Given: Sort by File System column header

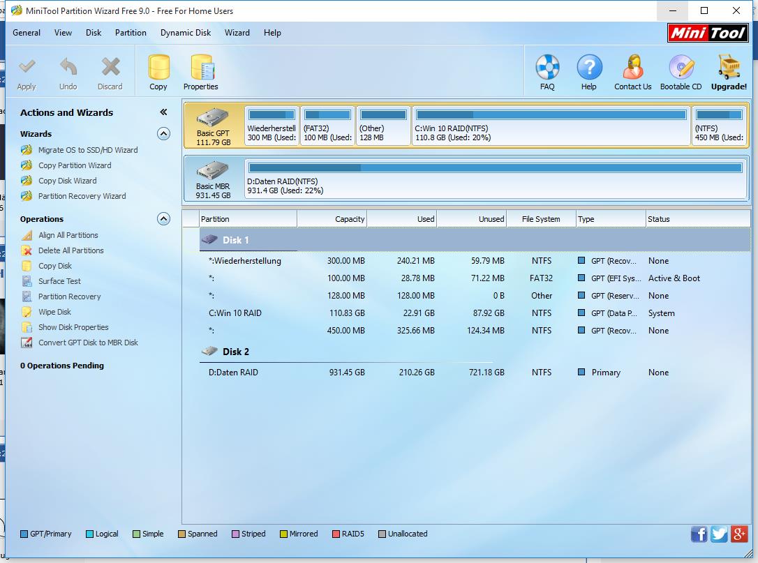Looking at the screenshot, I should [541, 219].
